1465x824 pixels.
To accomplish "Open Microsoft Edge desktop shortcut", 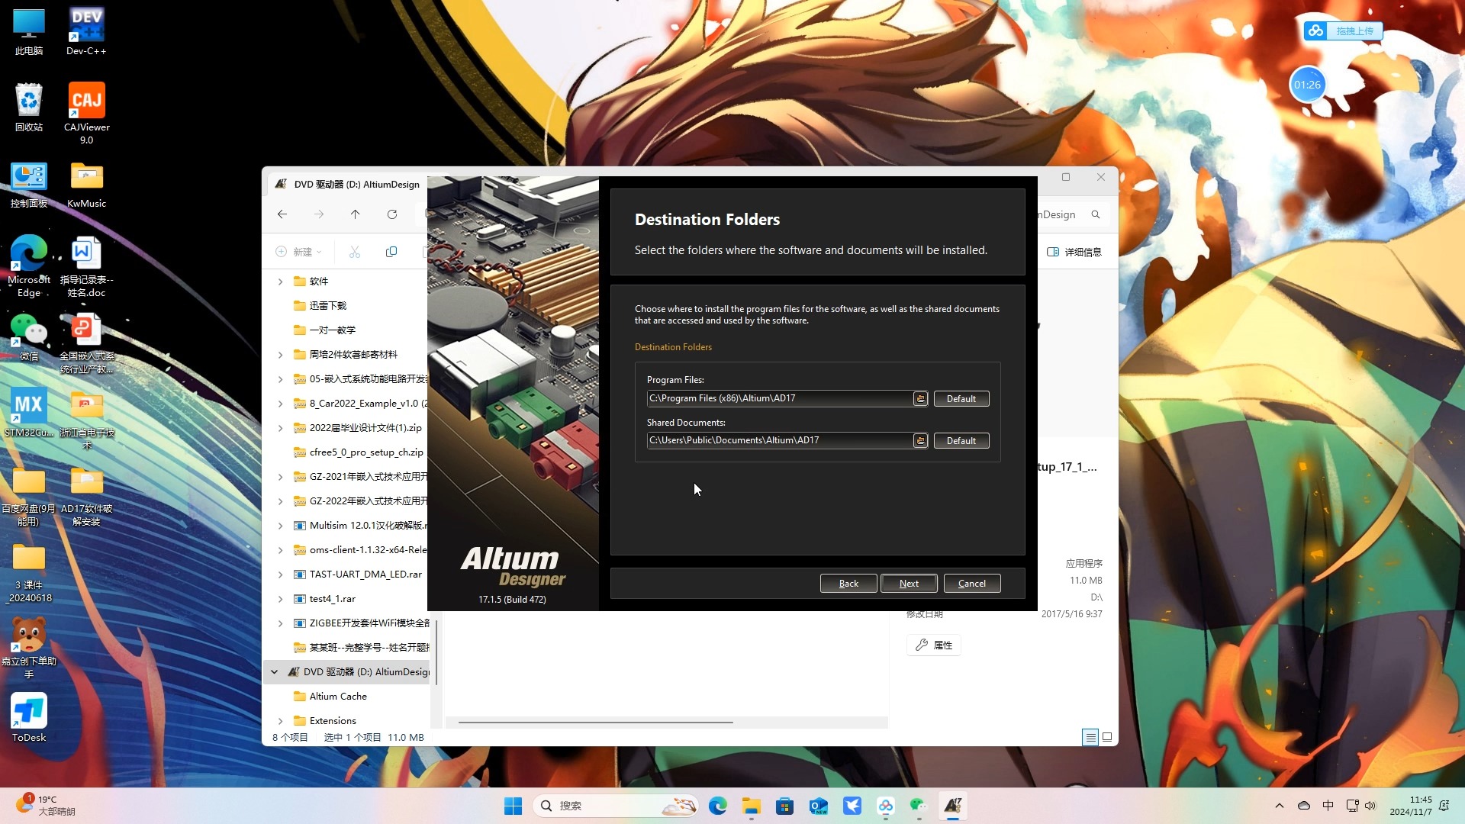I will click(29, 266).
